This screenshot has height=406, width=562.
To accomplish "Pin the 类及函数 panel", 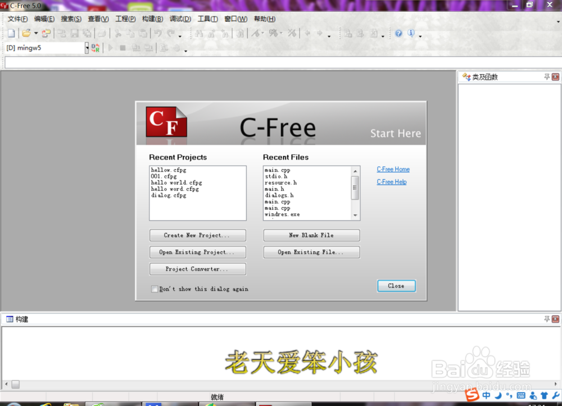I will click(547, 77).
